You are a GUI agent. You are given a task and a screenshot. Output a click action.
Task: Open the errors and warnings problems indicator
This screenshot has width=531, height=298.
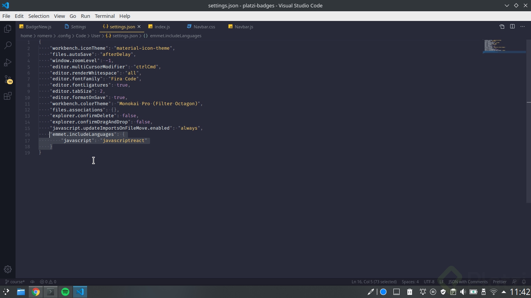[x=48, y=282]
